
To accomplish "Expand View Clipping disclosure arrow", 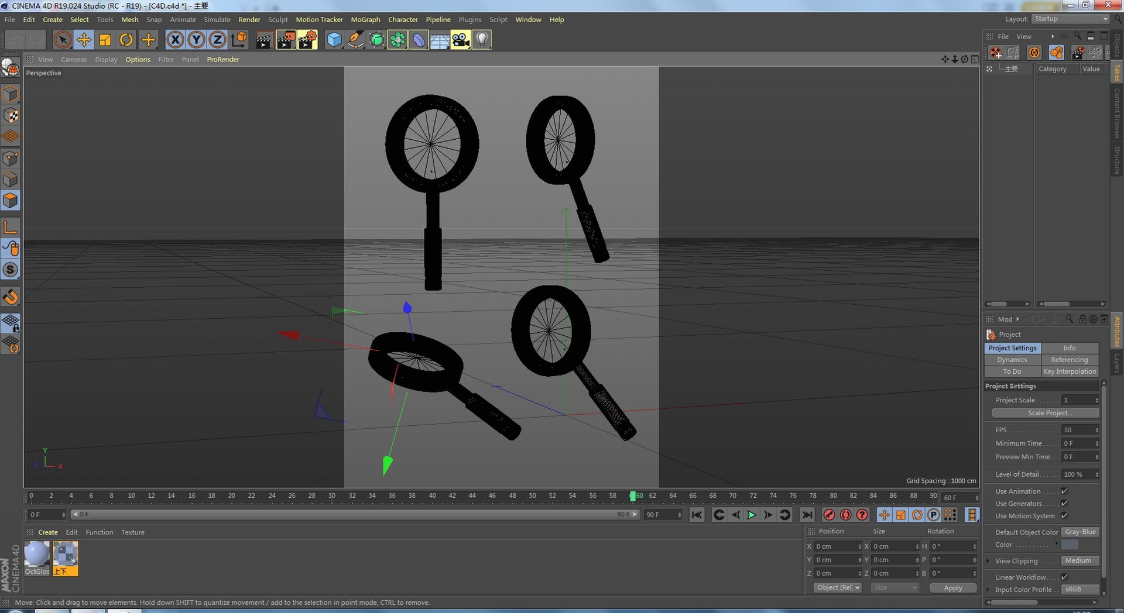I will pos(989,561).
